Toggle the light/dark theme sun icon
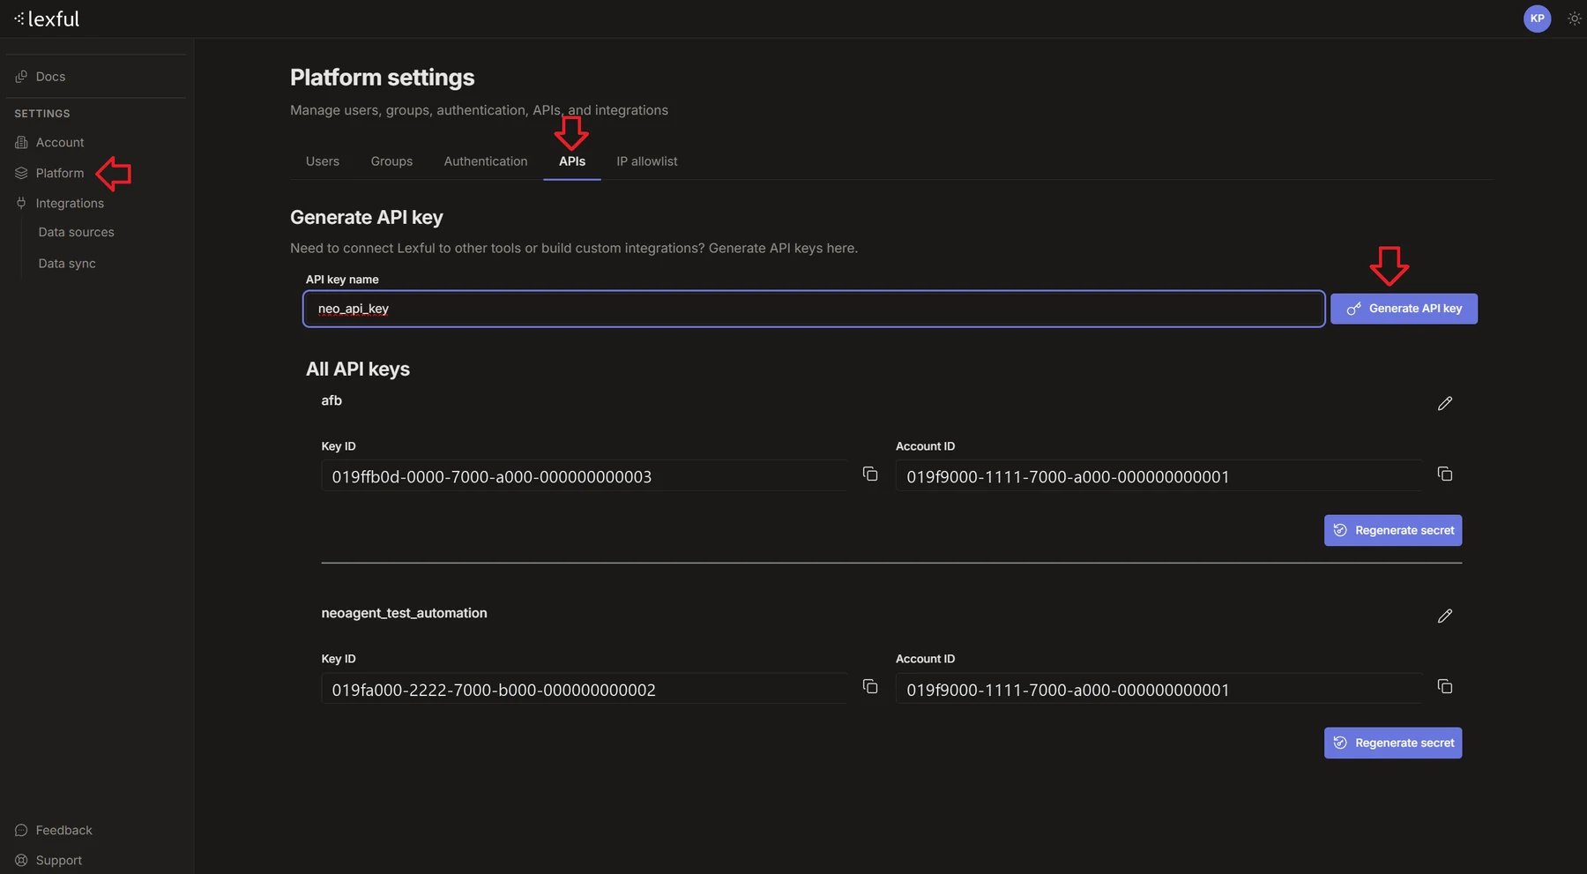The width and height of the screenshot is (1587, 874). point(1574,19)
